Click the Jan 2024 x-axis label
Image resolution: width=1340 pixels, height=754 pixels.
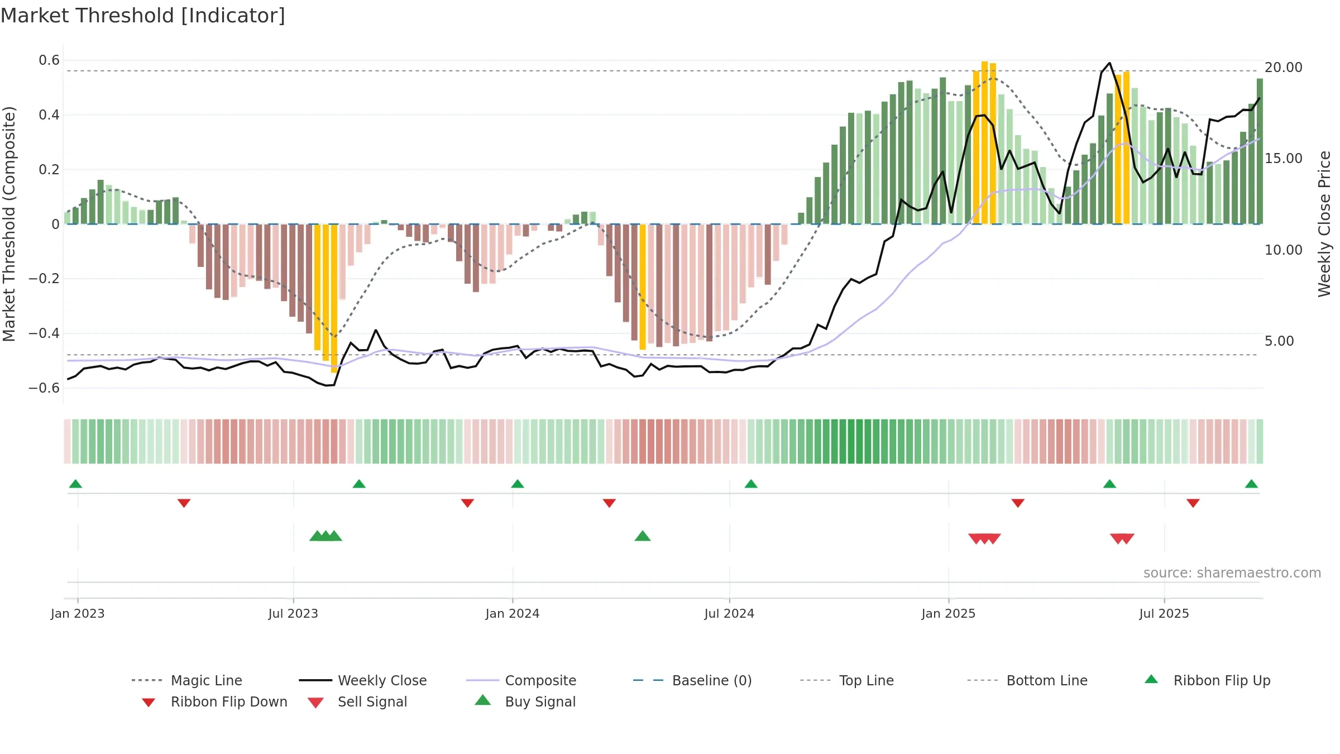[513, 613]
